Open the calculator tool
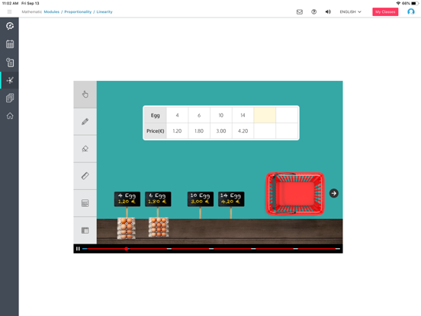 pyautogui.click(x=85, y=203)
